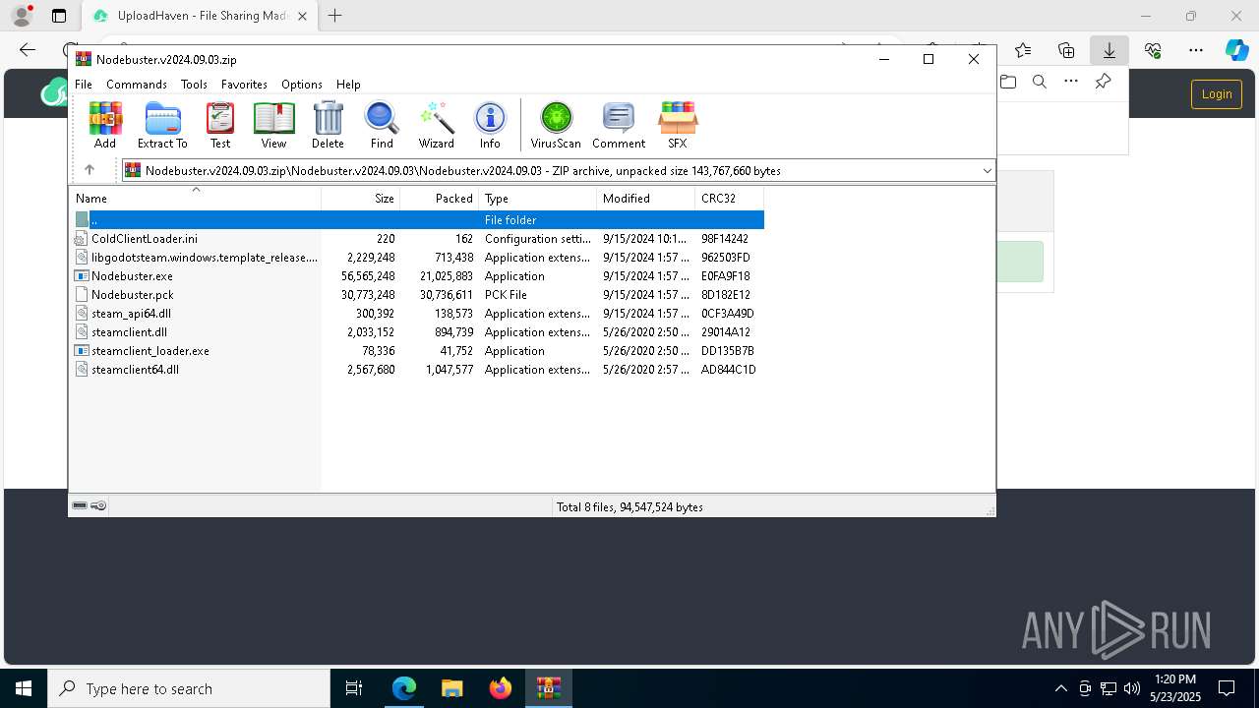
Task: Sort by Modified column header
Action: (x=646, y=199)
